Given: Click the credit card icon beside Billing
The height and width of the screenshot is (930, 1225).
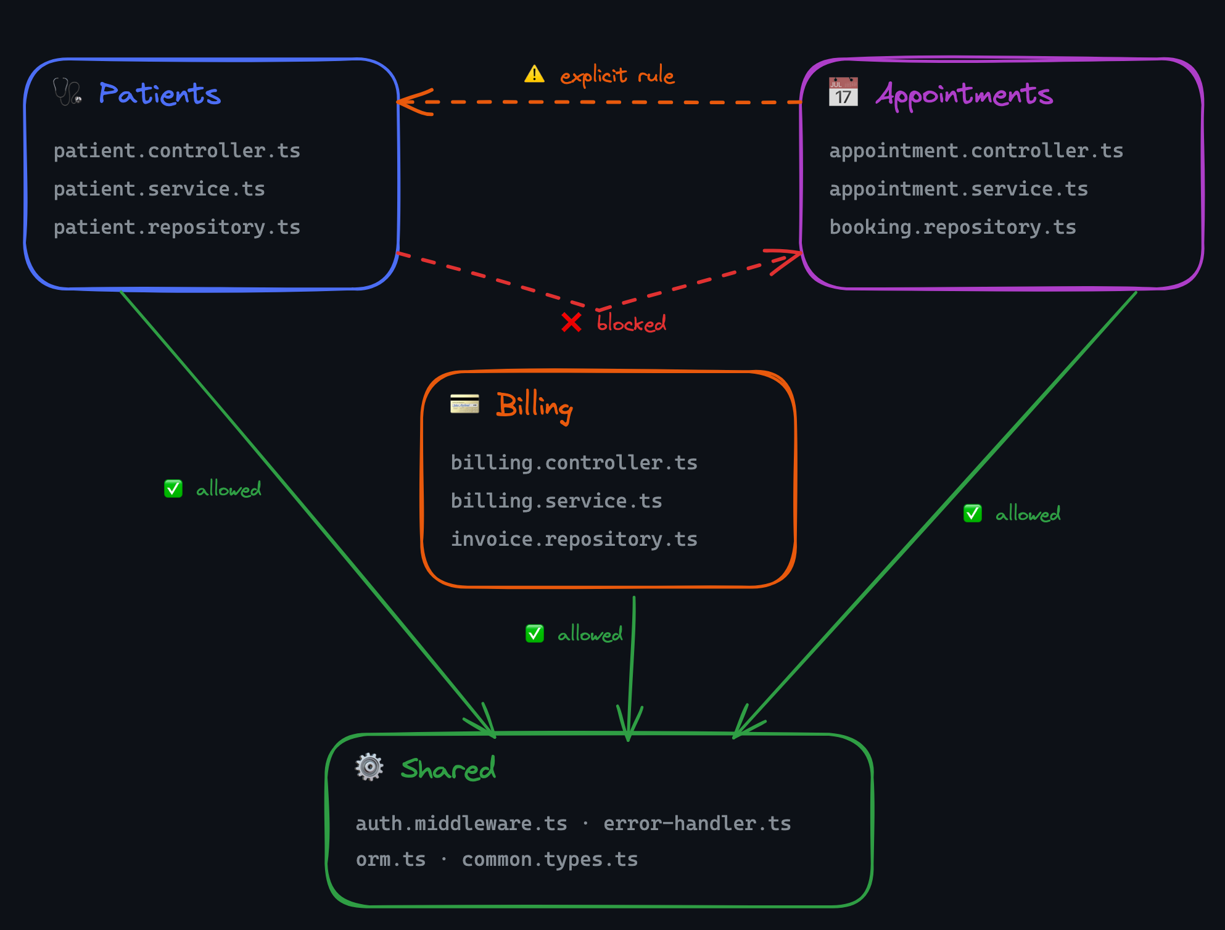Looking at the screenshot, I should (464, 404).
